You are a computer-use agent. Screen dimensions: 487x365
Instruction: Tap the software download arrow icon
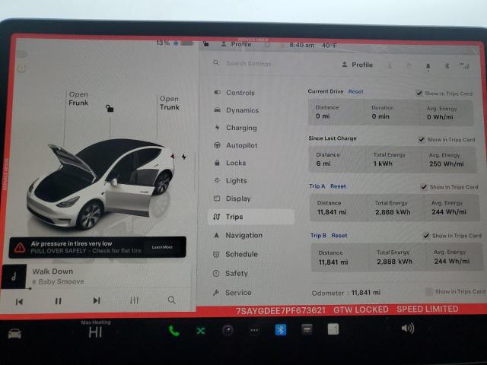coord(390,65)
